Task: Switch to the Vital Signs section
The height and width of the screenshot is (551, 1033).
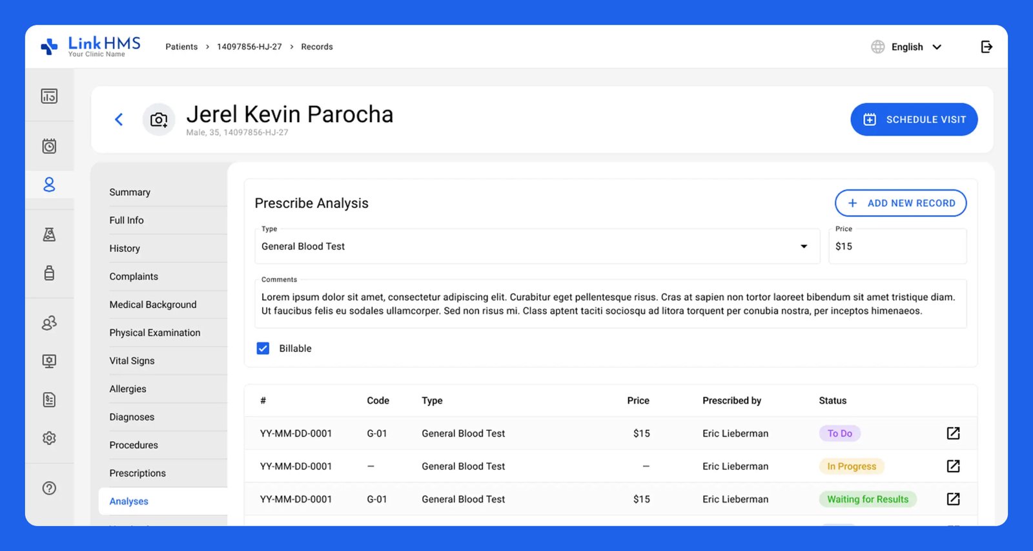Action: click(x=132, y=361)
